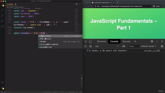Switch to the Console tab in DevTools

point(114,41)
